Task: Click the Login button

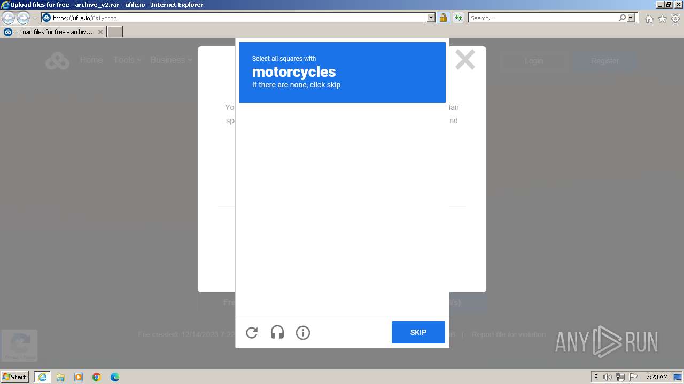Action: pyautogui.click(x=533, y=61)
